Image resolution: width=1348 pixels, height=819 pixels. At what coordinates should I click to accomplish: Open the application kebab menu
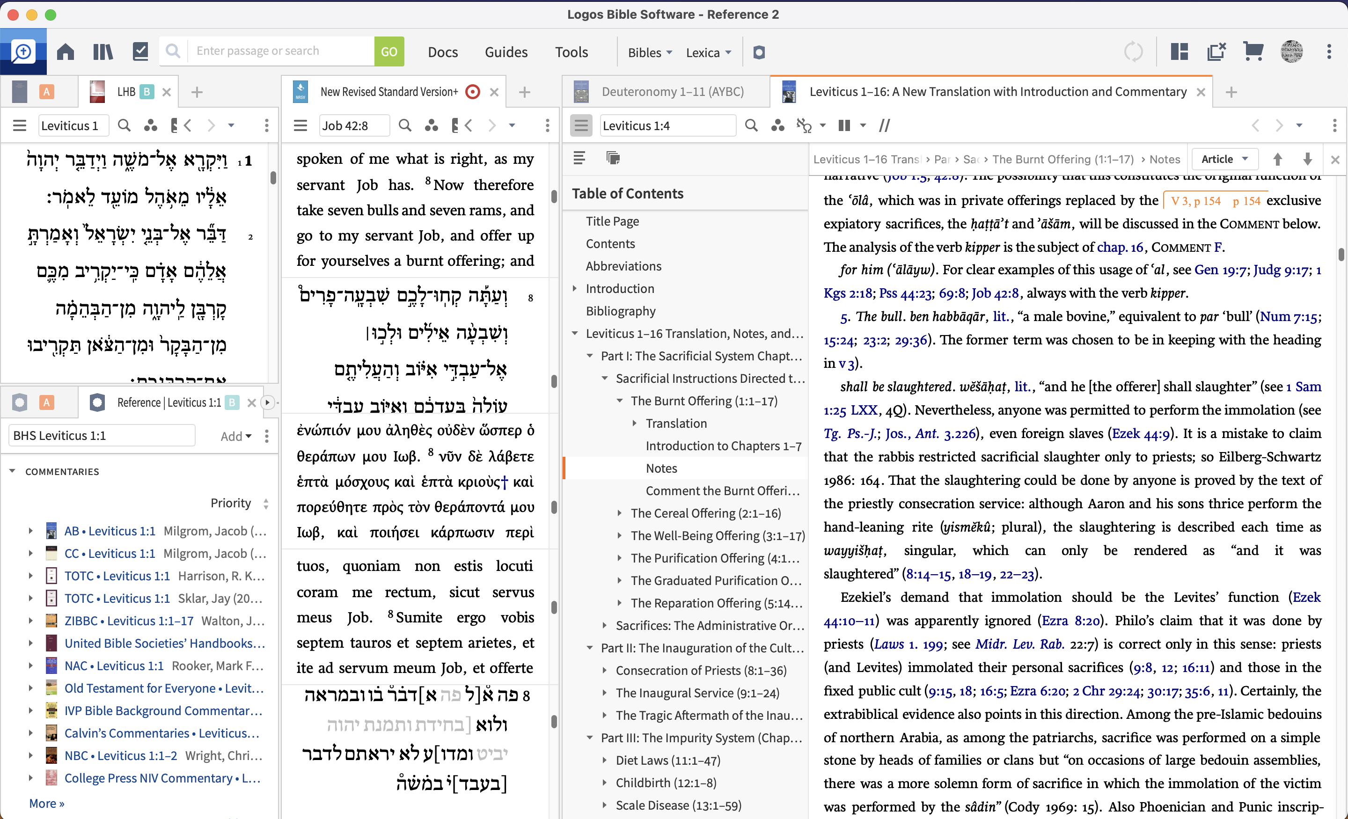point(1329,52)
